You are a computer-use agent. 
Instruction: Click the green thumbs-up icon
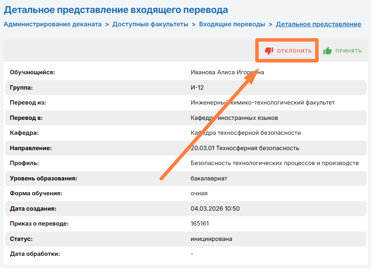pos(327,51)
